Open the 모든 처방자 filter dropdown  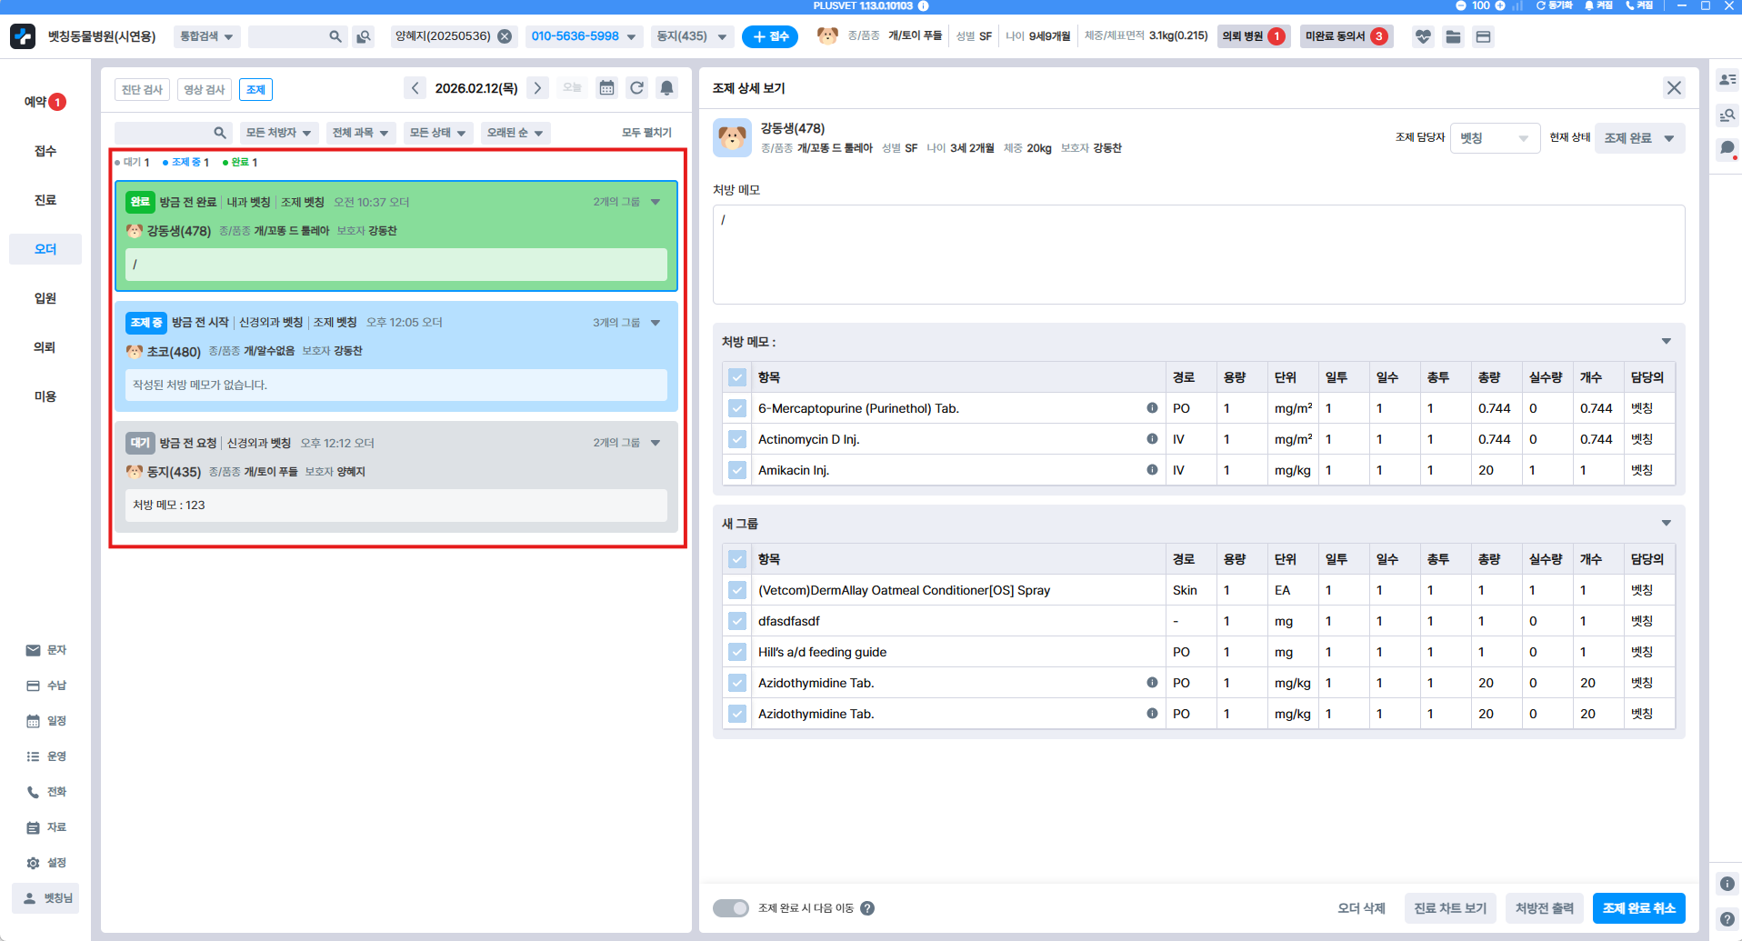click(x=278, y=133)
